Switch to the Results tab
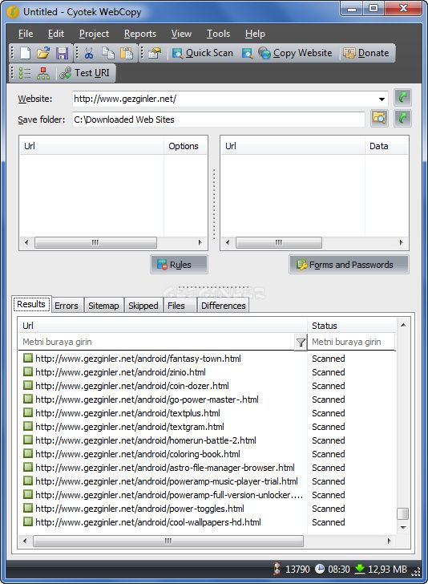Screen dimensions: 428x584 click(31, 304)
